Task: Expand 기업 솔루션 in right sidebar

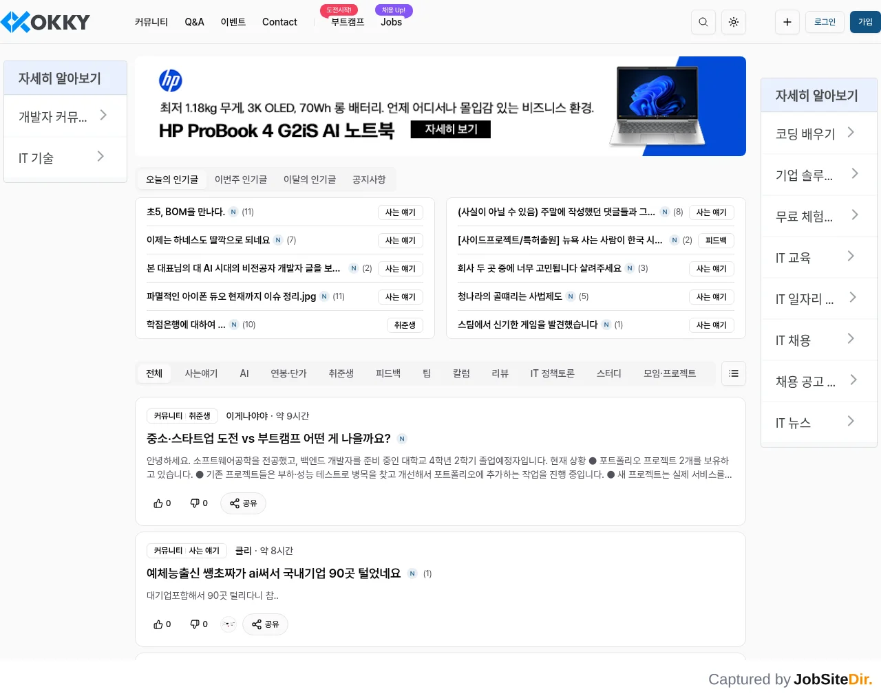Action: pyautogui.click(x=819, y=175)
